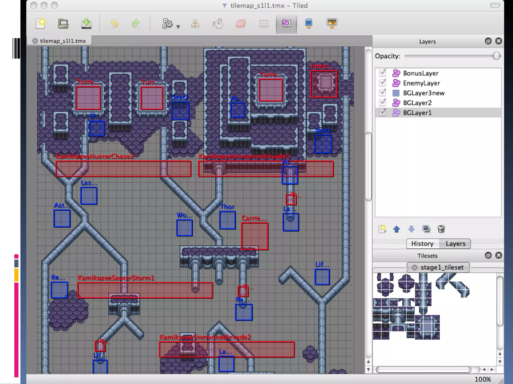Delete the selected layer with trash icon
Viewport: 513px width, 384px height.
(x=441, y=229)
